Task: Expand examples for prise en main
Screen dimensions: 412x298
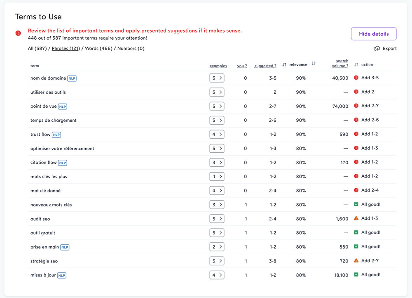Action: pos(217,247)
